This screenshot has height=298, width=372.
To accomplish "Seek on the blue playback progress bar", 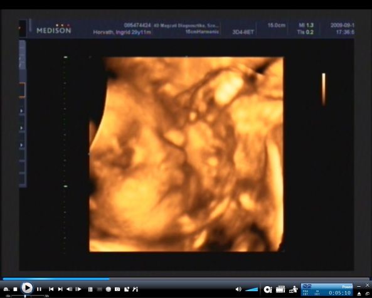I will [186, 279].
